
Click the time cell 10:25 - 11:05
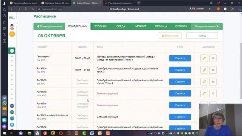point(82,70)
